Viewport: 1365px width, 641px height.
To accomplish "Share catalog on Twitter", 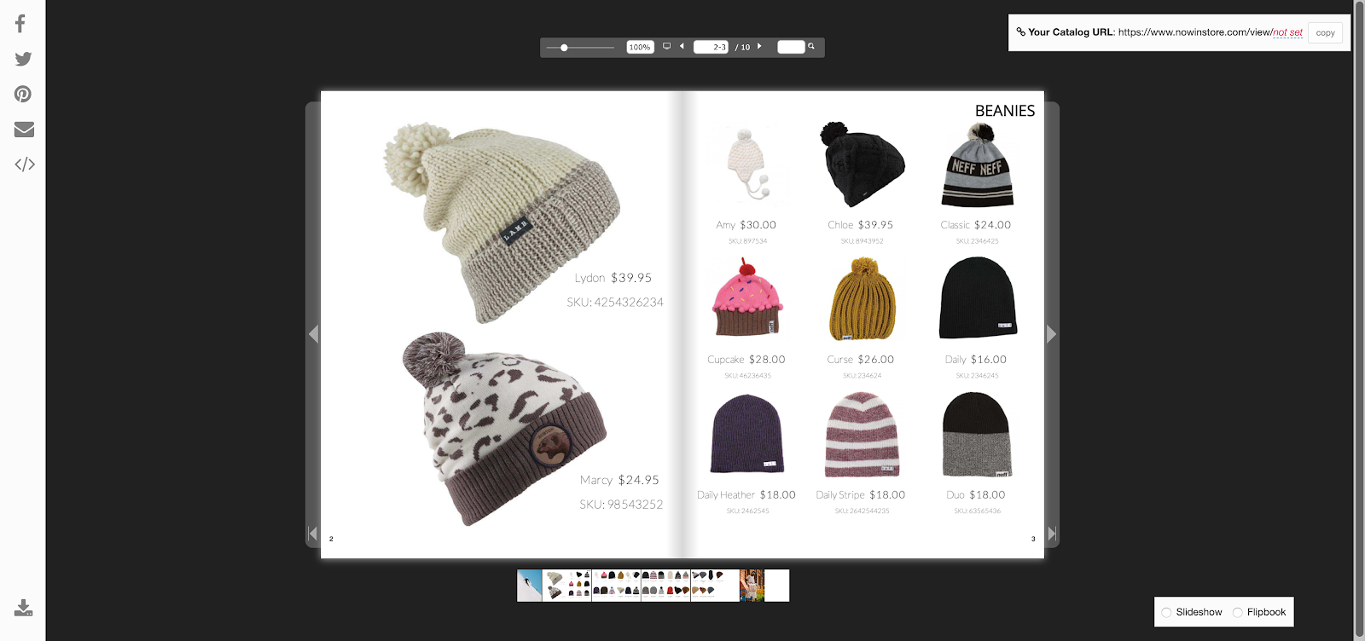I will pos(23,59).
